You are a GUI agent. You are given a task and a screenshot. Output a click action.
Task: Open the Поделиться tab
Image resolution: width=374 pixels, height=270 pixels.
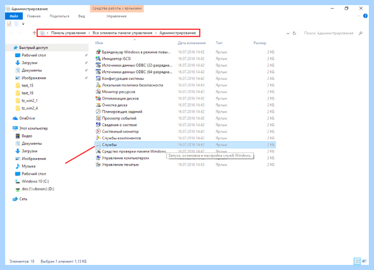[x=59, y=16]
